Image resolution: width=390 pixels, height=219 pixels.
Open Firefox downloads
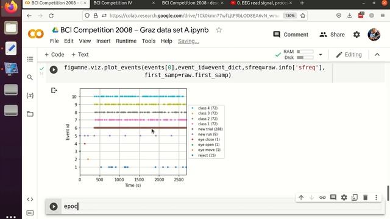pyautogui.click(x=349, y=16)
